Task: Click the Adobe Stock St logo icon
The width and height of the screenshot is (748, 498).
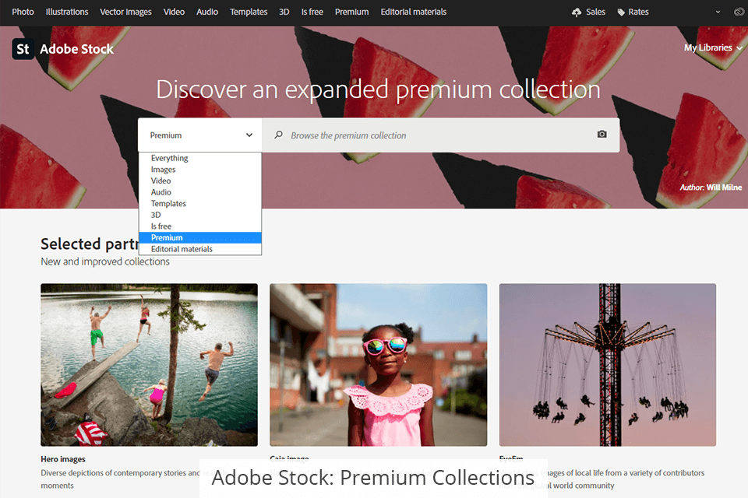Action: pos(23,49)
